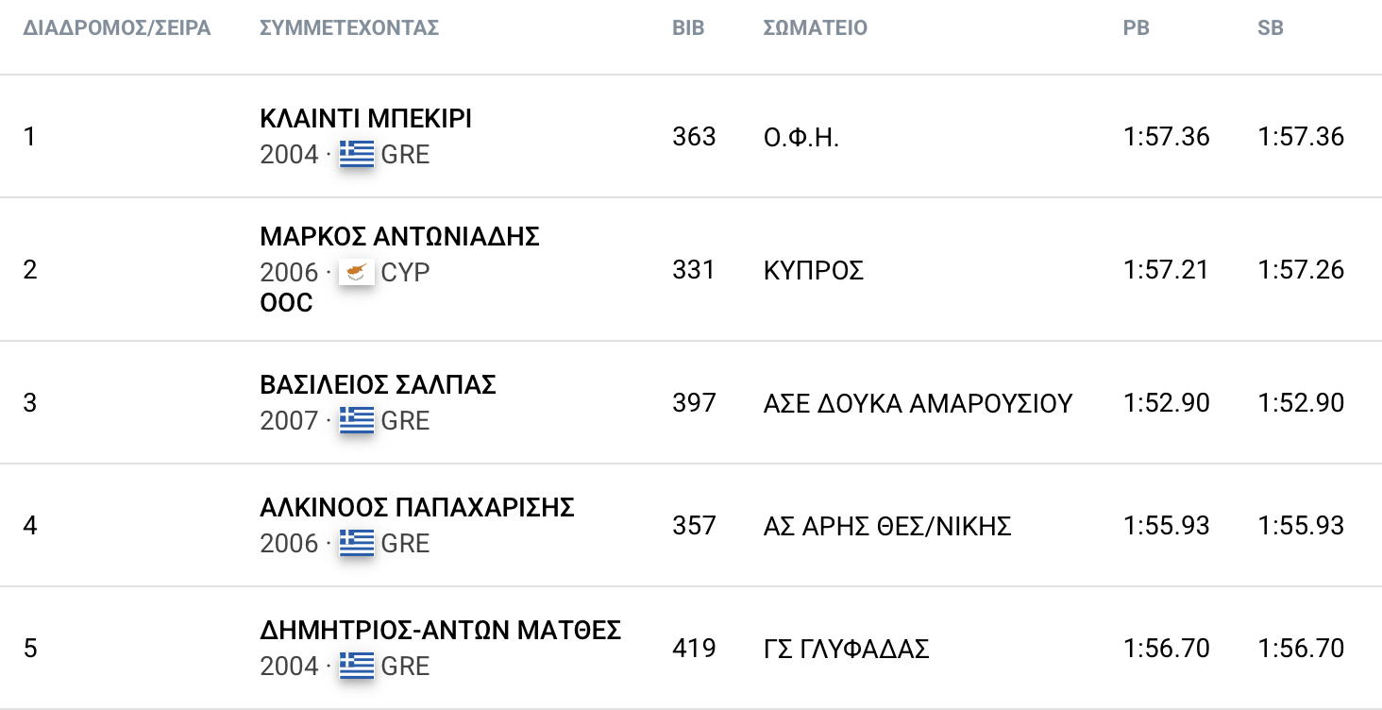Click Greek flag under ΑΛΚΙΝΟΟΣ ΠΑΠΑΧΑΡΙΣΗΣ
1382x710 pixels.
[x=357, y=543]
